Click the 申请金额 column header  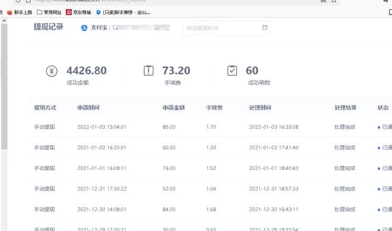(x=174, y=108)
